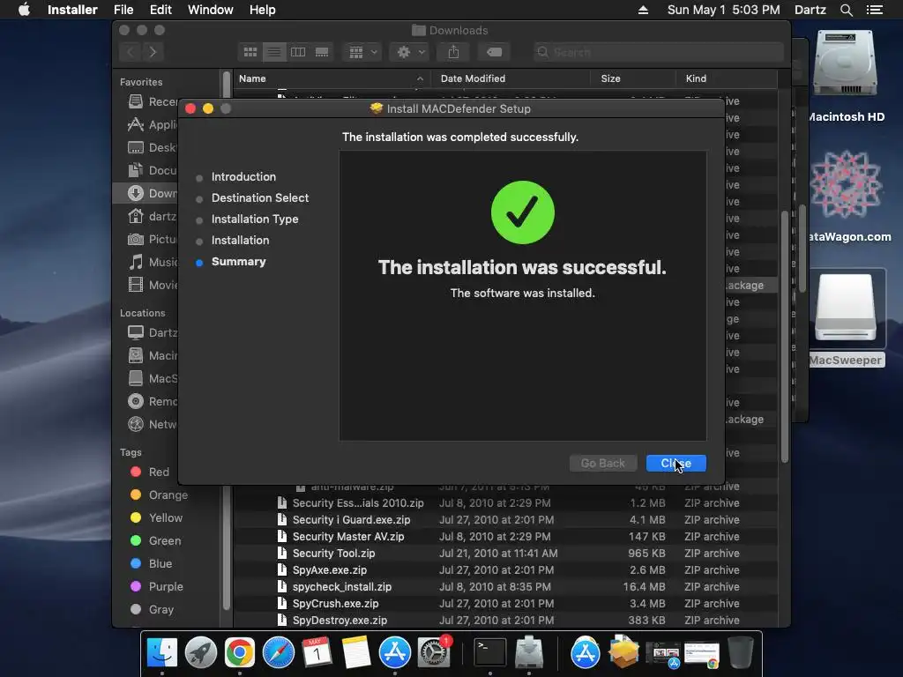
Task: Open Terminal from the Dock
Action: coord(489,652)
